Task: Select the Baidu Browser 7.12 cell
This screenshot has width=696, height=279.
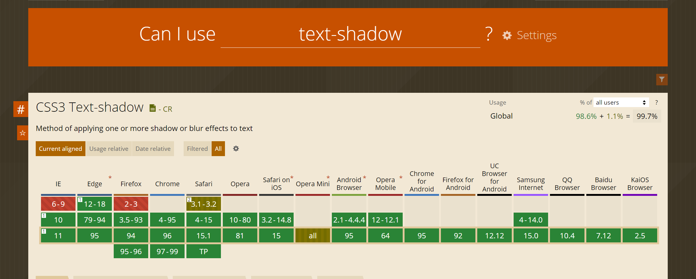Action: (x=603, y=236)
